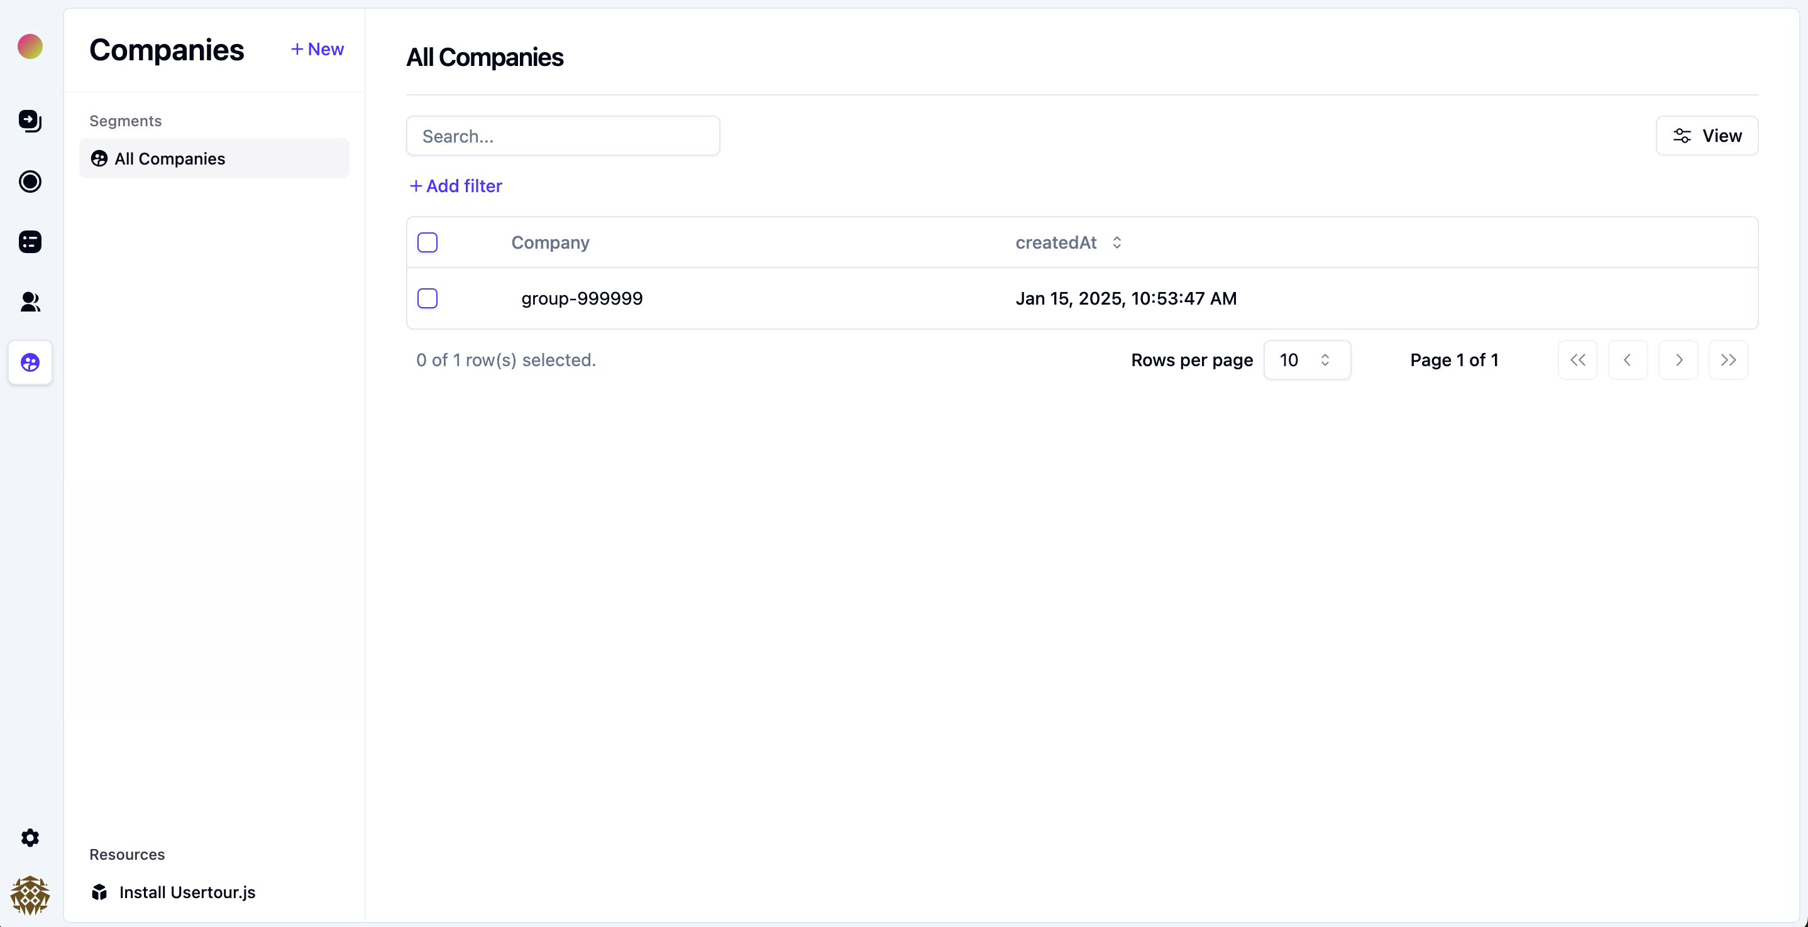Click the Search input field
The image size is (1808, 927).
pos(562,136)
